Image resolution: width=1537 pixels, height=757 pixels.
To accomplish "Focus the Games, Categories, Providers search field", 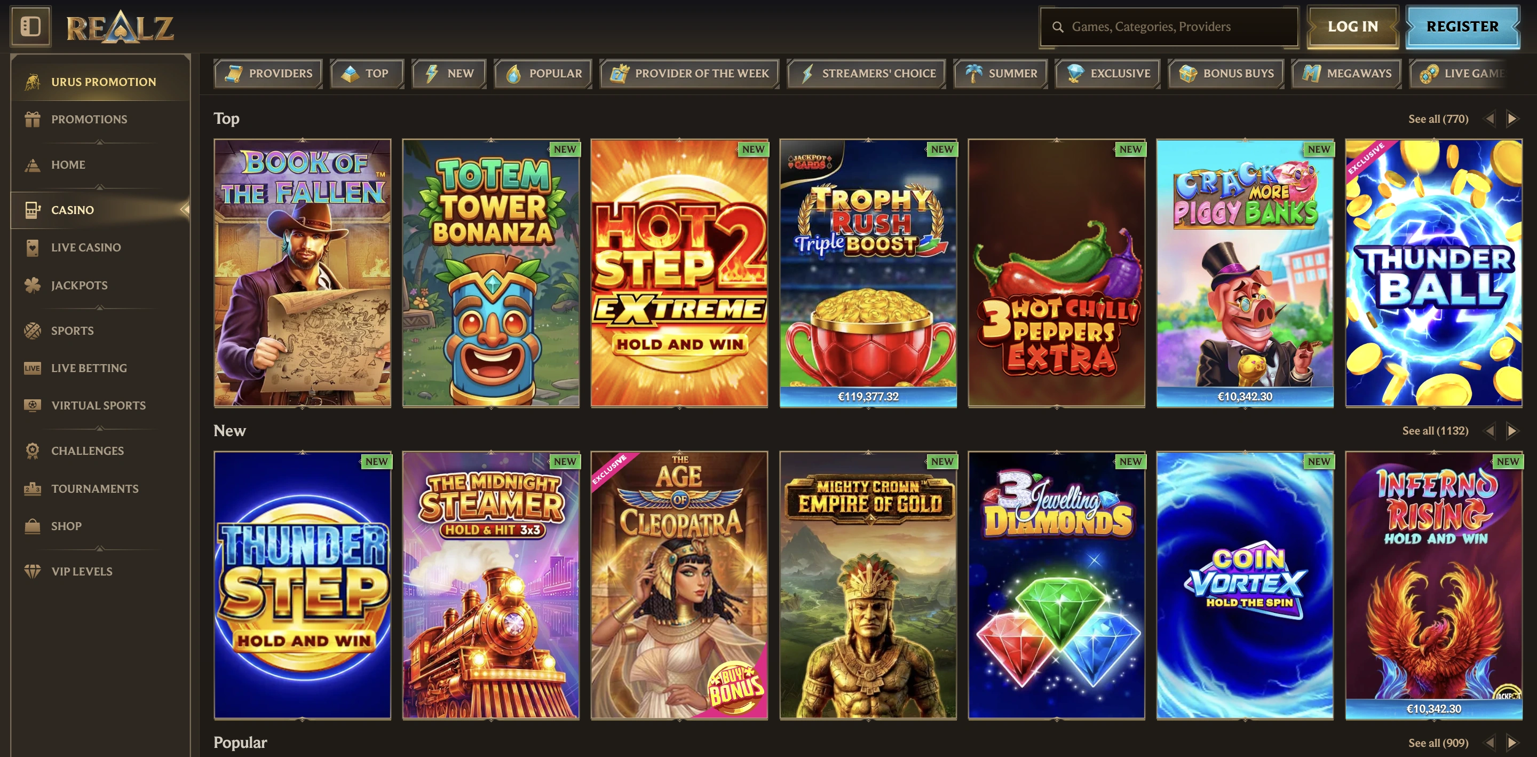I will pyautogui.click(x=1169, y=27).
